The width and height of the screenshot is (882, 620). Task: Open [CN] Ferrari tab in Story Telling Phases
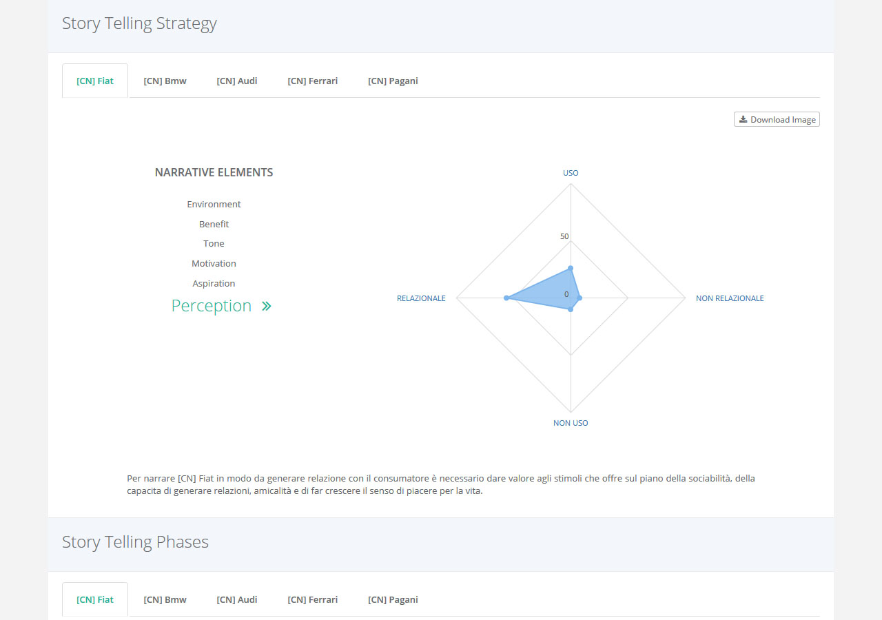coord(313,599)
